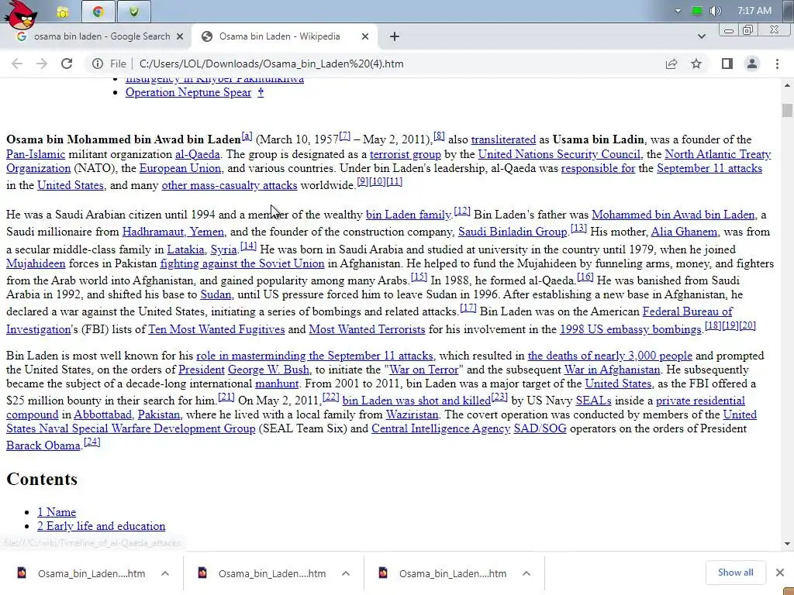Open the Barack Obama link
Image resolution: width=794 pixels, height=595 pixels.
point(43,445)
